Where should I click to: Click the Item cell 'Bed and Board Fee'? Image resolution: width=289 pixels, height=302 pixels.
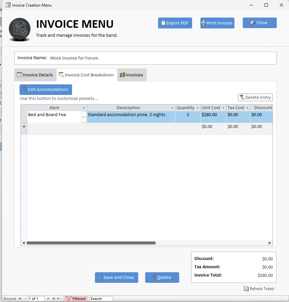[x=54, y=117]
